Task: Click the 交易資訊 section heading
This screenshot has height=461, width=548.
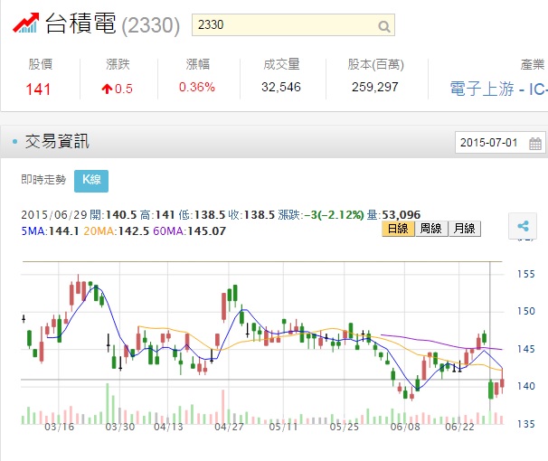Action: click(57, 141)
